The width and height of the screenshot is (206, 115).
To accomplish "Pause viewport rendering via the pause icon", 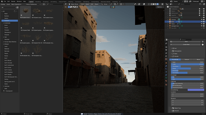I will [162, 4].
